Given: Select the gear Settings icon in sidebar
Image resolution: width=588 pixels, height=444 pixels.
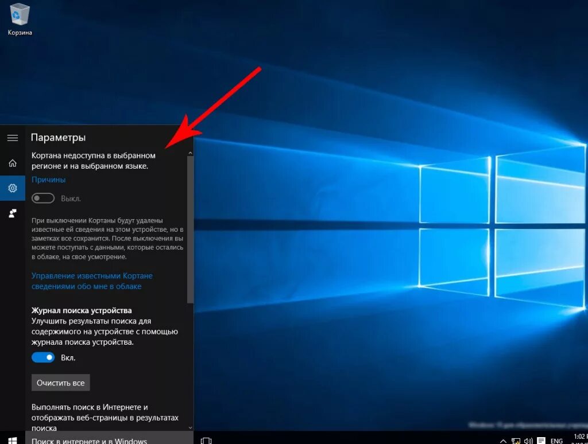Looking at the screenshot, I should [x=13, y=188].
